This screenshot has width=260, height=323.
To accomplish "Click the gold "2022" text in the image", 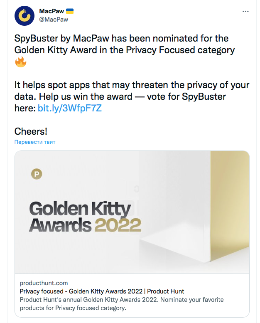I will (118, 225).
